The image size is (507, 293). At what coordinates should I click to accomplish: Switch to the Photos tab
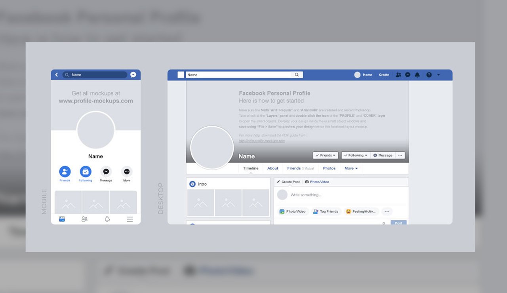click(x=329, y=168)
